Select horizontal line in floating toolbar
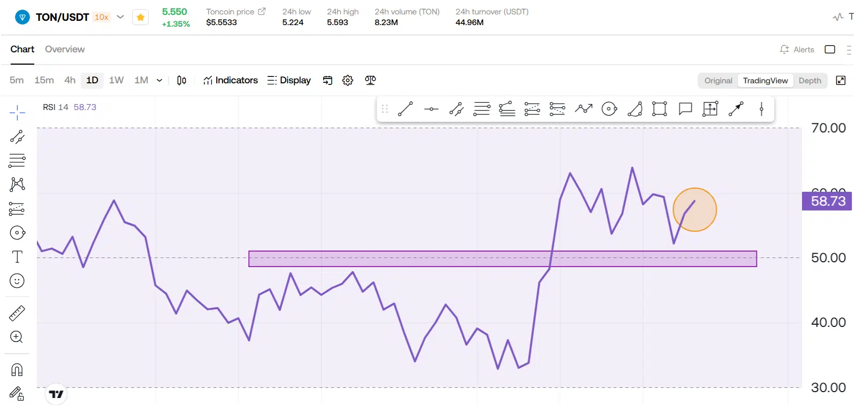Image resolution: width=855 pixels, height=406 pixels. [431, 109]
